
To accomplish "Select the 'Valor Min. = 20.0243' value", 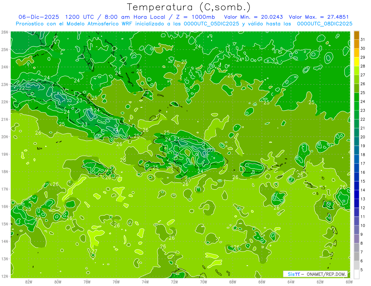I will pos(253,17).
